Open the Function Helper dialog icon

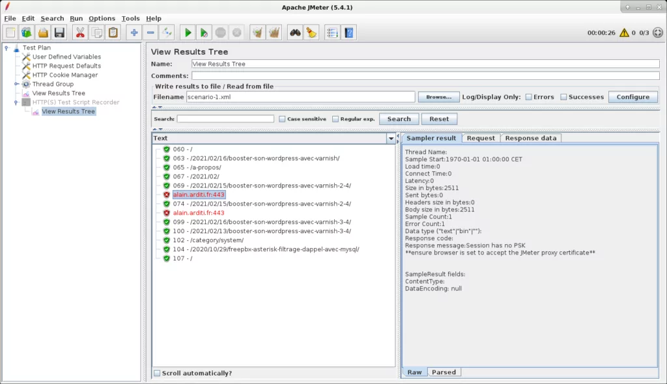332,33
